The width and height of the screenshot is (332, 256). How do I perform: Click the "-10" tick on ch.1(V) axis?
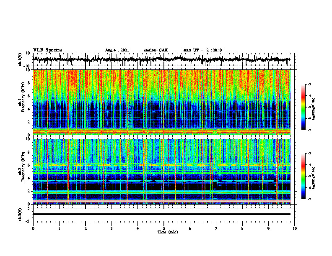(x=27, y=66)
